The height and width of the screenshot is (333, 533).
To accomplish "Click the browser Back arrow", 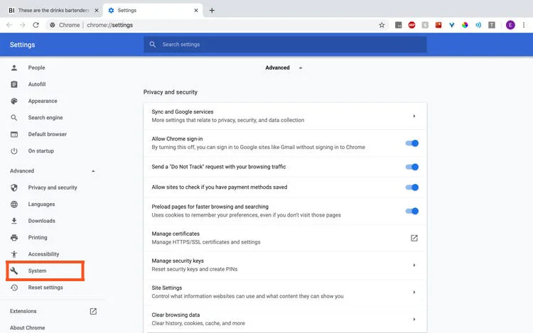I will click(9, 25).
